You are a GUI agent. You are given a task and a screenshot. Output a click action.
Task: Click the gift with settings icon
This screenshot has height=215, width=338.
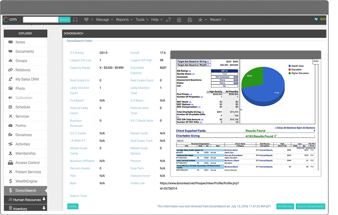tap(190, 19)
